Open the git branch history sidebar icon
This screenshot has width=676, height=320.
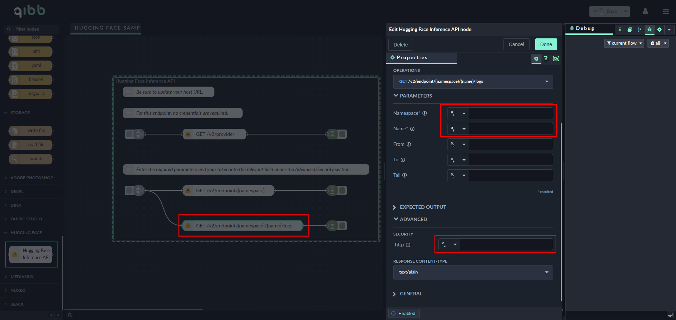639,30
